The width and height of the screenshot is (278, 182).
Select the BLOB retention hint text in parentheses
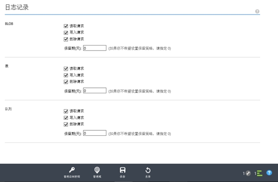tap(140, 48)
